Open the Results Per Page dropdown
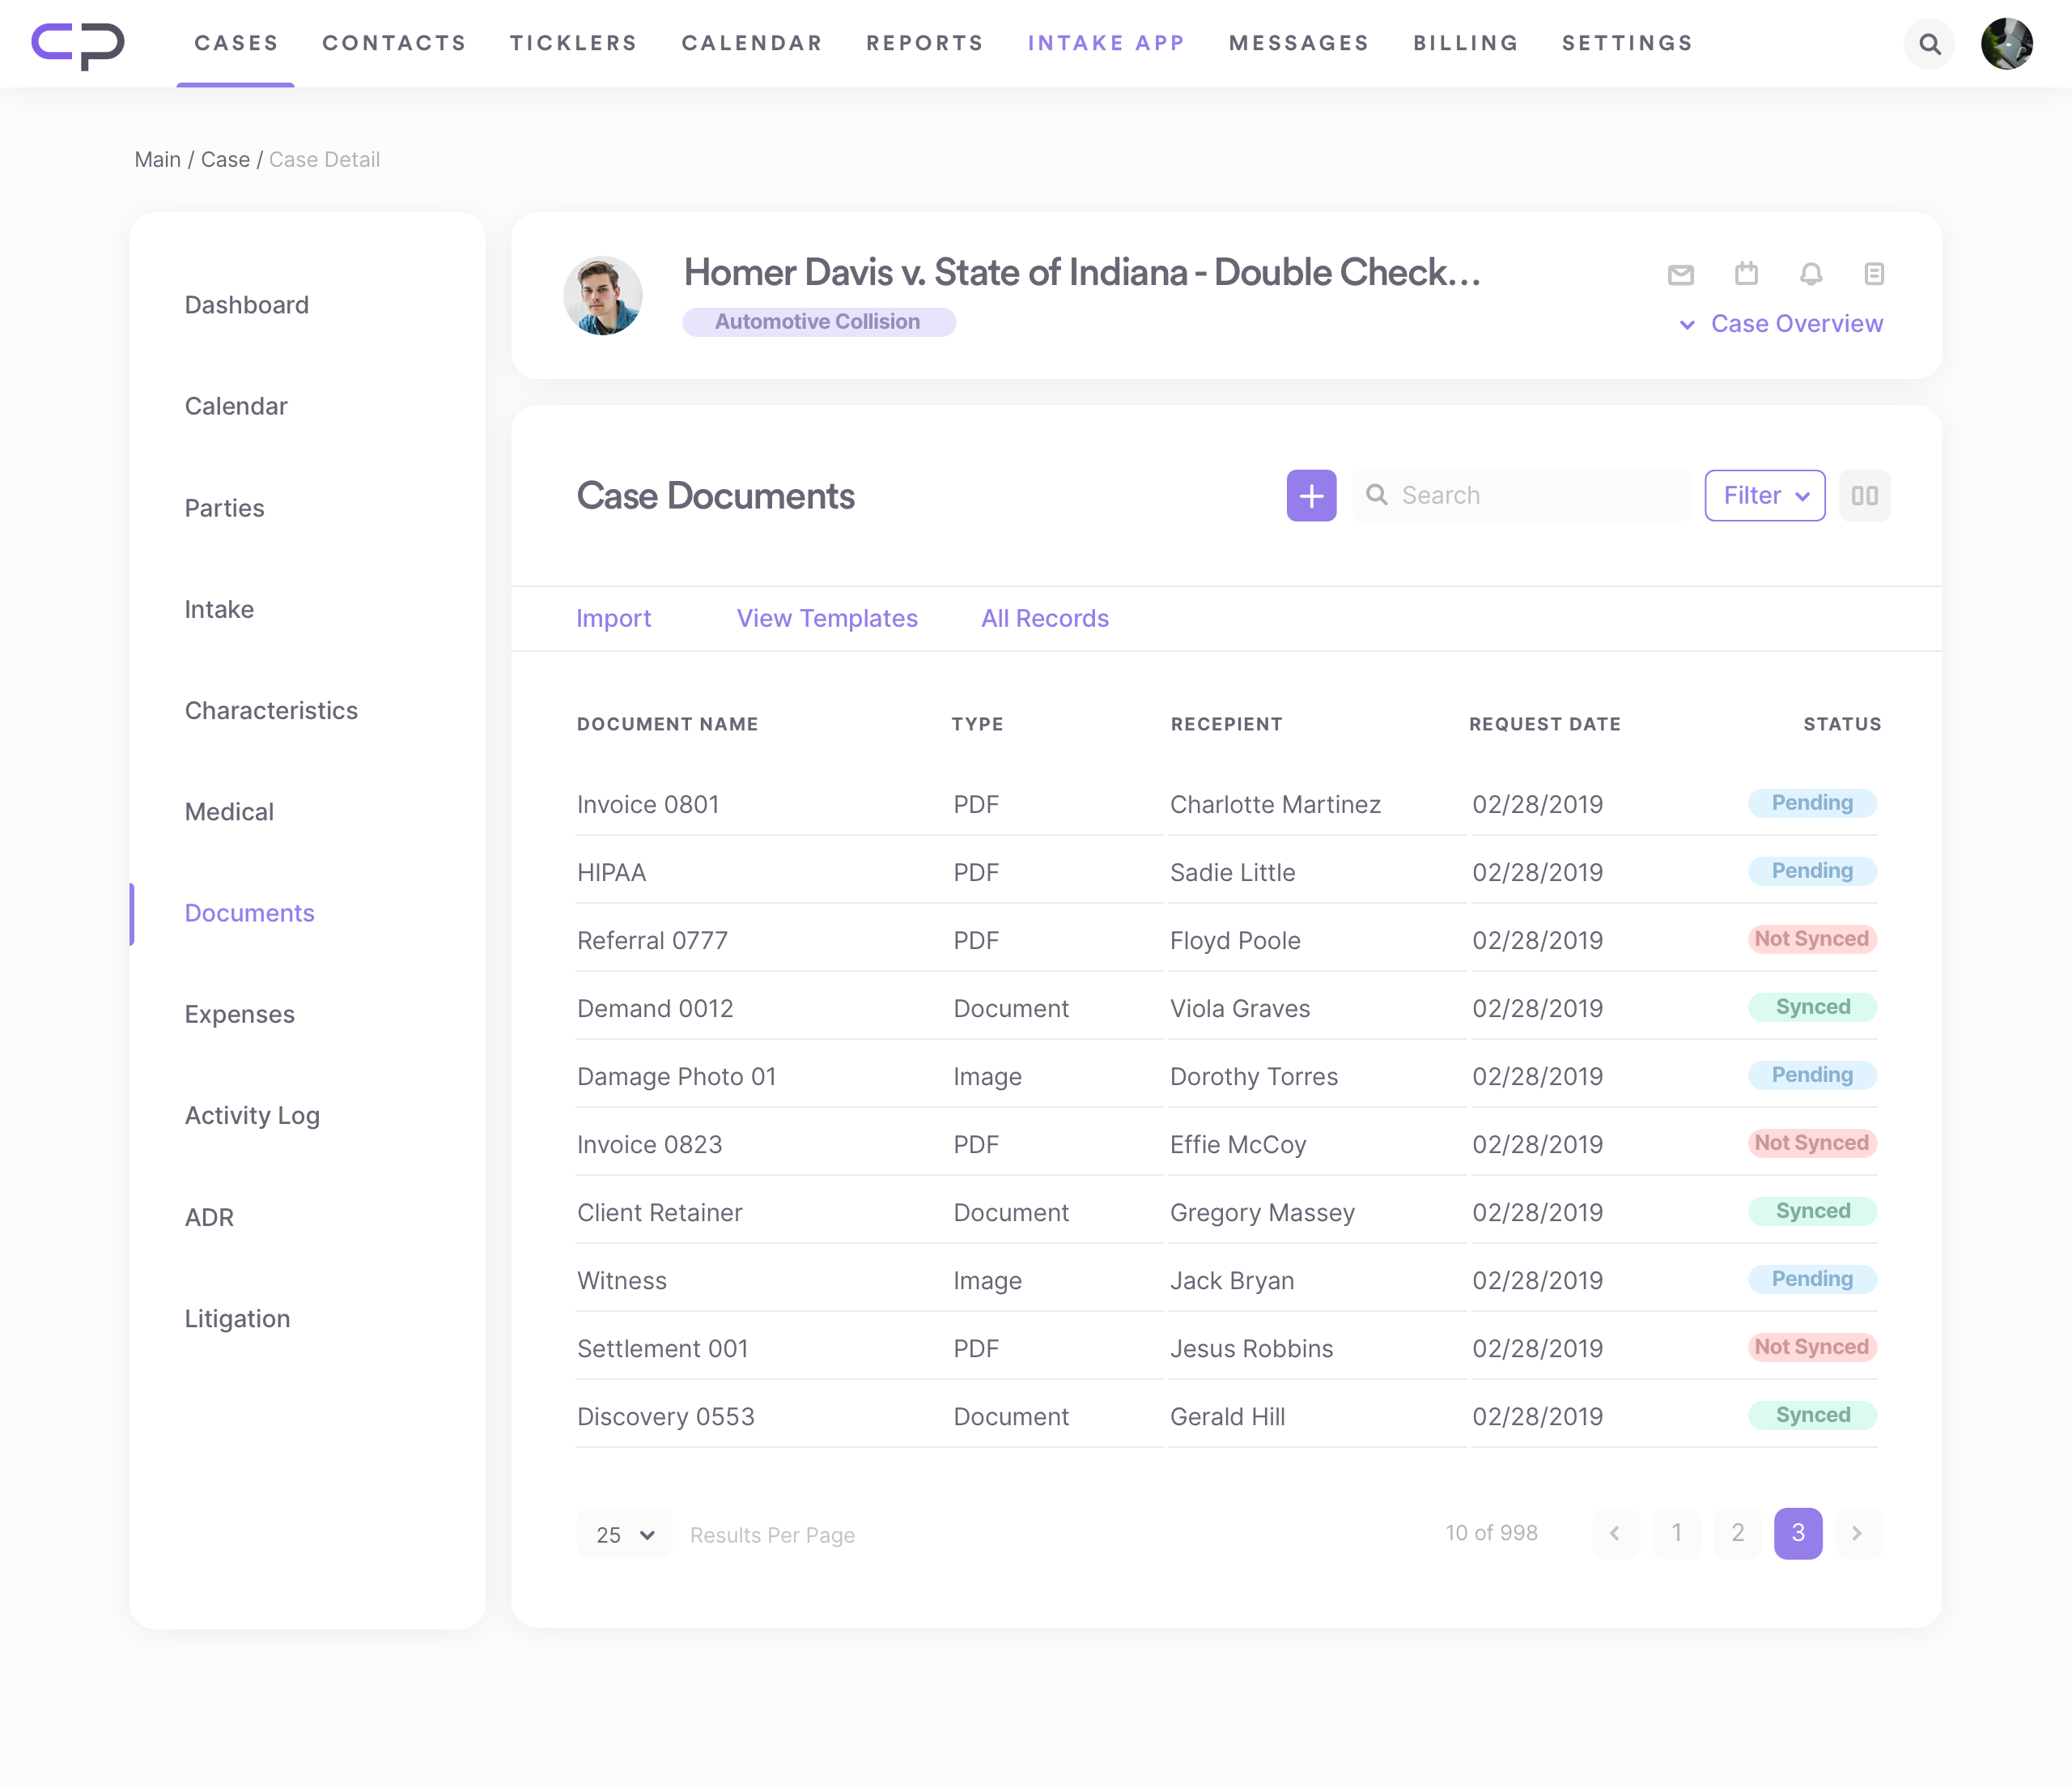Screen dimensions: 2072x1788 point(623,1534)
